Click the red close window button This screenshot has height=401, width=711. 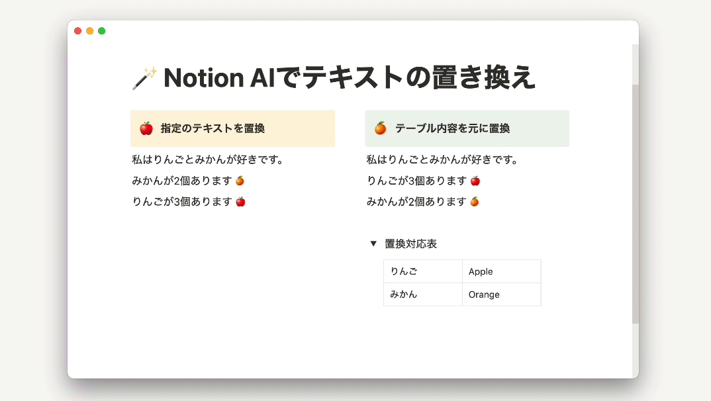click(77, 31)
